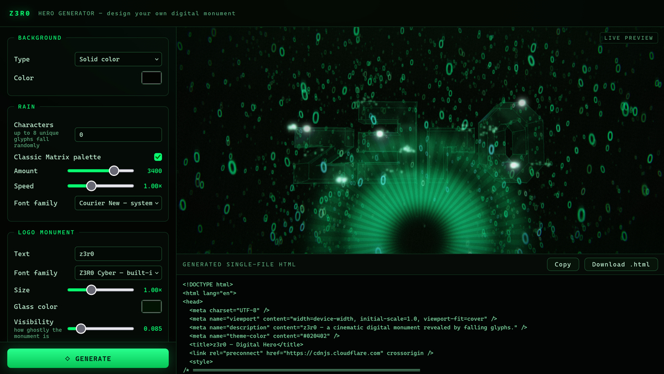Viewport: 664px width, 374px height.
Task: Click the LIVE PREVIEW badge
Action: tap(629, 38)
